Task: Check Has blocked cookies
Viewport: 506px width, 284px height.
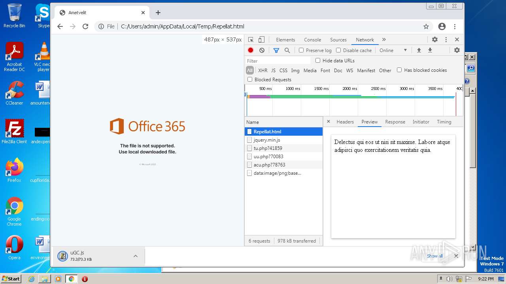Action: click(x=399, y=70)
